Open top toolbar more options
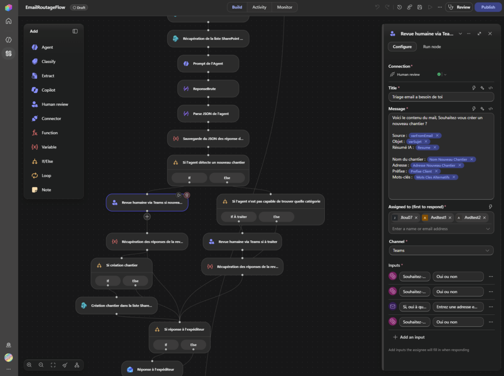 point(440,7)
